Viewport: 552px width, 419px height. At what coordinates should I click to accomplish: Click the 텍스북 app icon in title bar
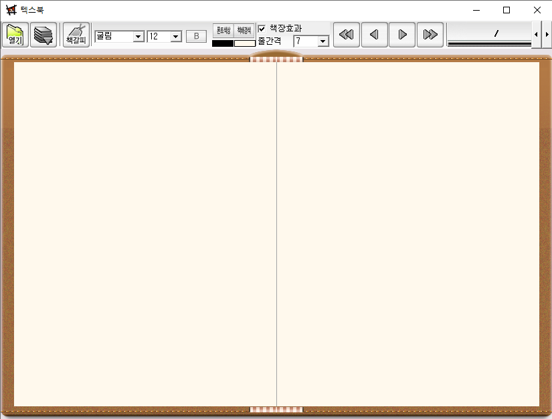pos(11,10)
